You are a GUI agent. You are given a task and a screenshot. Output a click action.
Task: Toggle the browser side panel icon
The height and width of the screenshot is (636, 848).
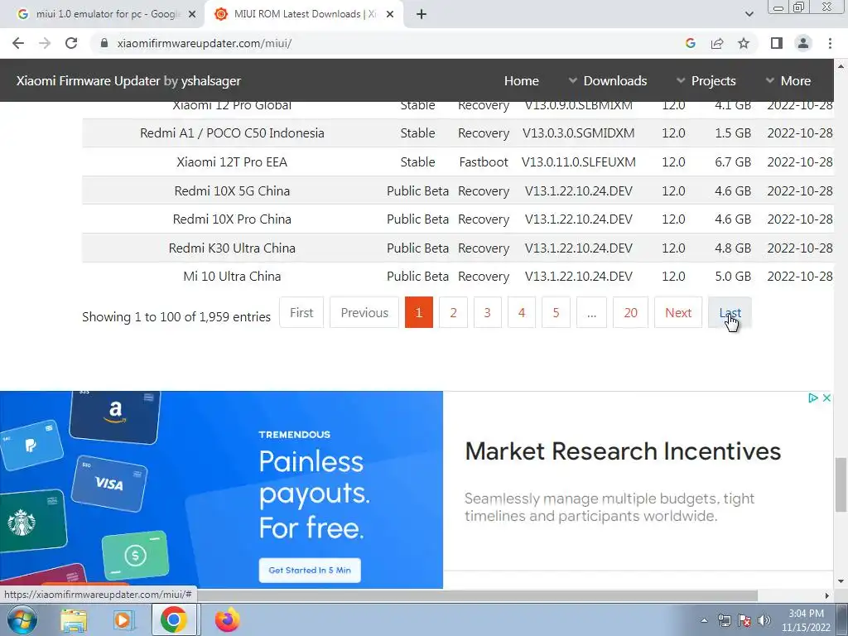777,43
